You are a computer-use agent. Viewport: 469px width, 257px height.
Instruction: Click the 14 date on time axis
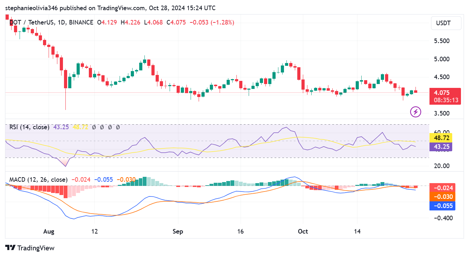coord(357,231)
